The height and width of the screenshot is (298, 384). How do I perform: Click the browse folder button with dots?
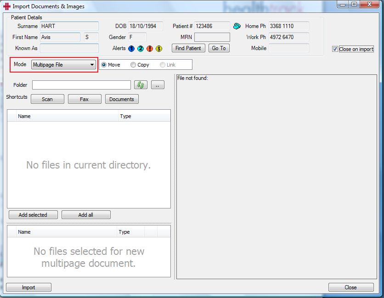158,85
